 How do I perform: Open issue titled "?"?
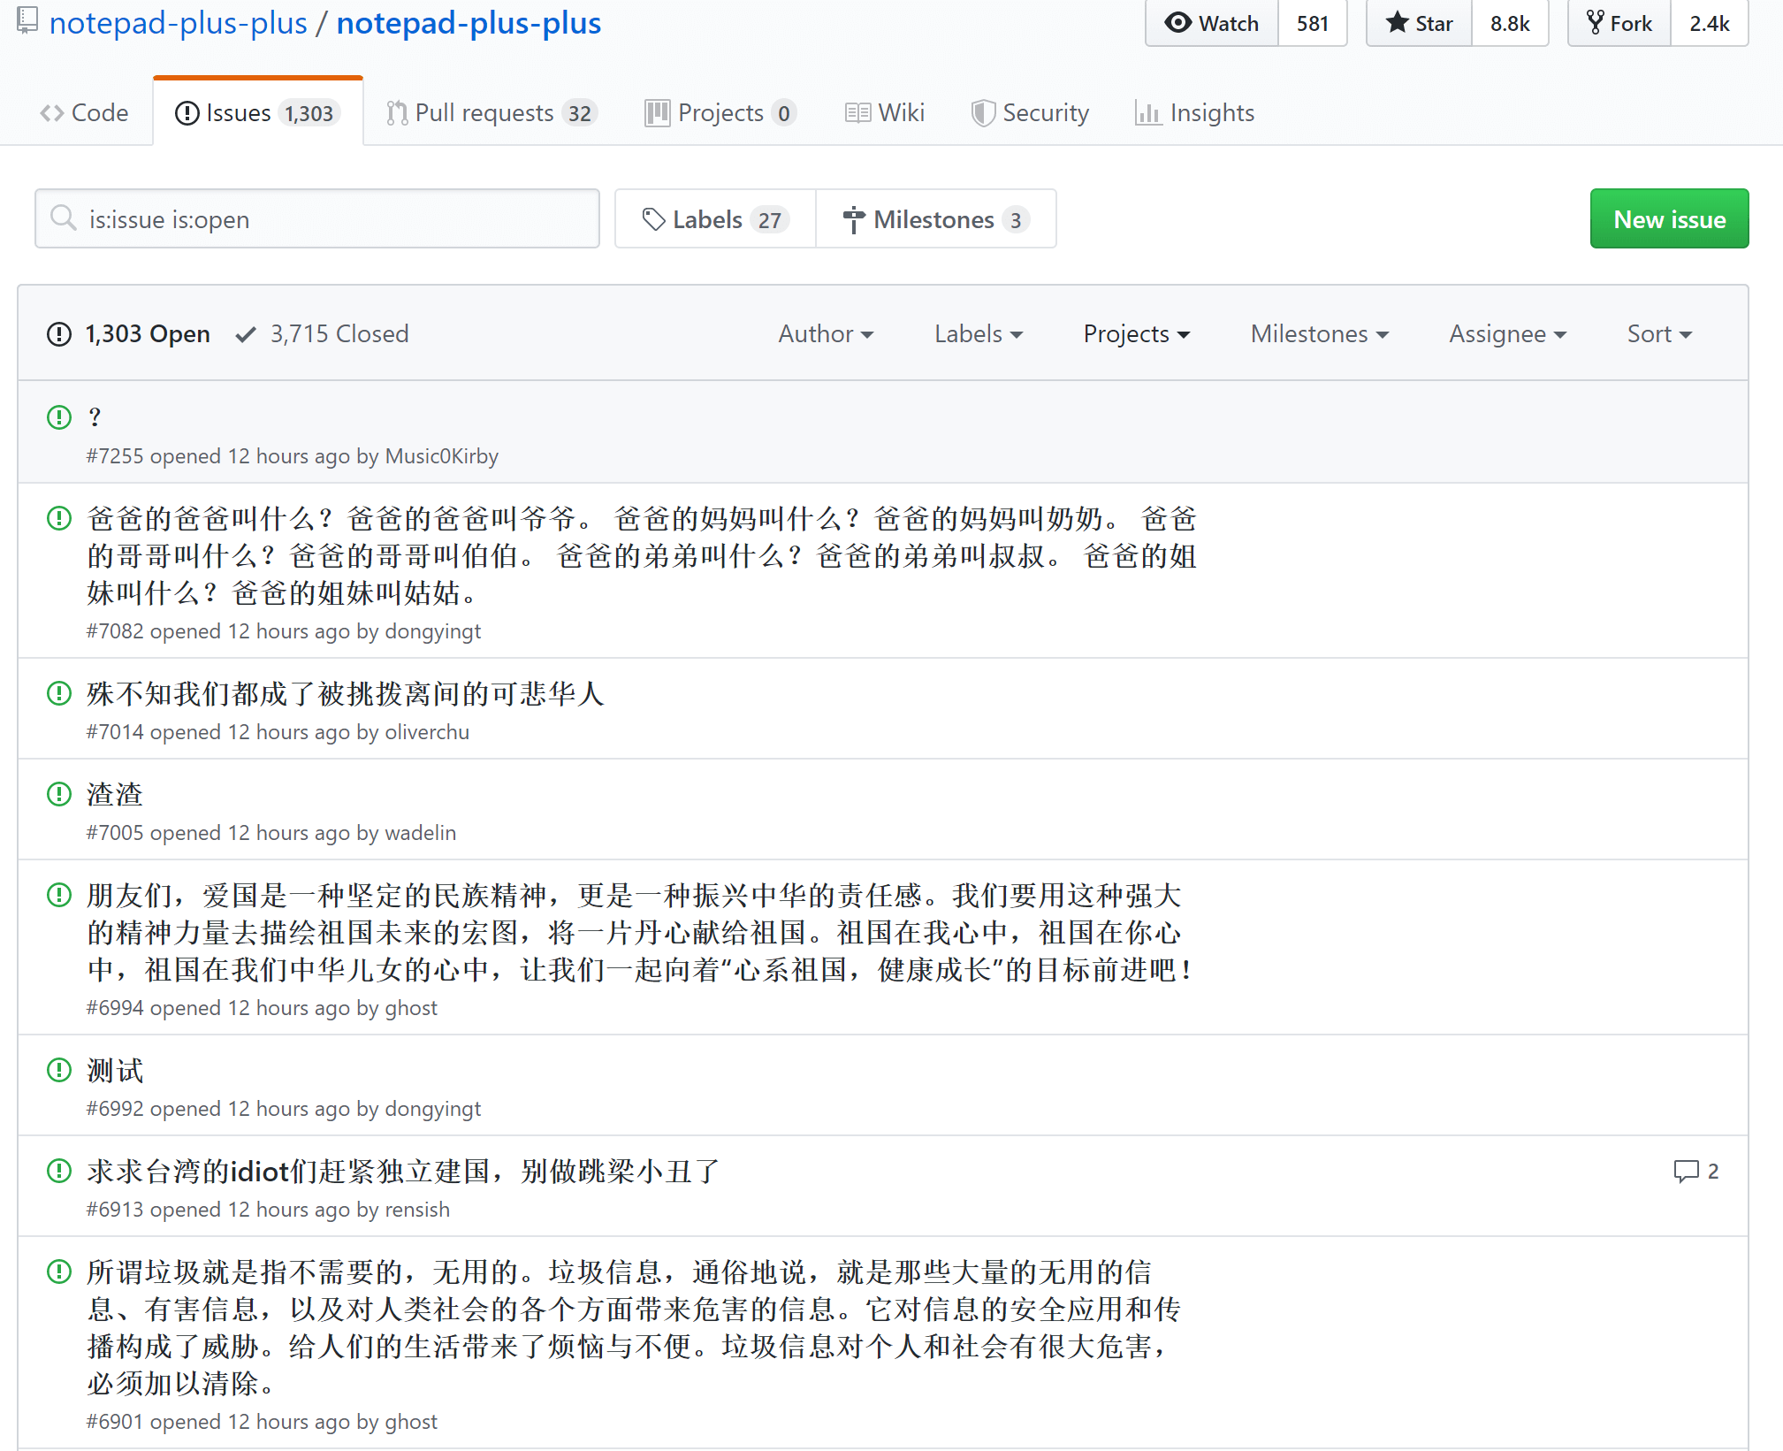point(95,416)
